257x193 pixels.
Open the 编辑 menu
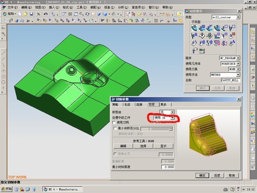(26, 7)
